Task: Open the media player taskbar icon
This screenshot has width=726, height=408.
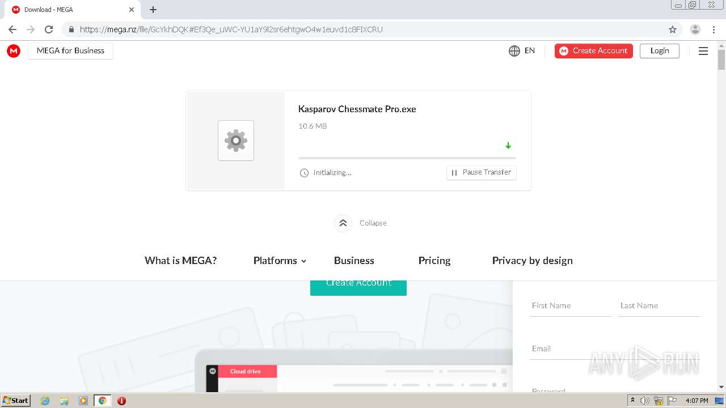Action: click(x=83, y=401)
